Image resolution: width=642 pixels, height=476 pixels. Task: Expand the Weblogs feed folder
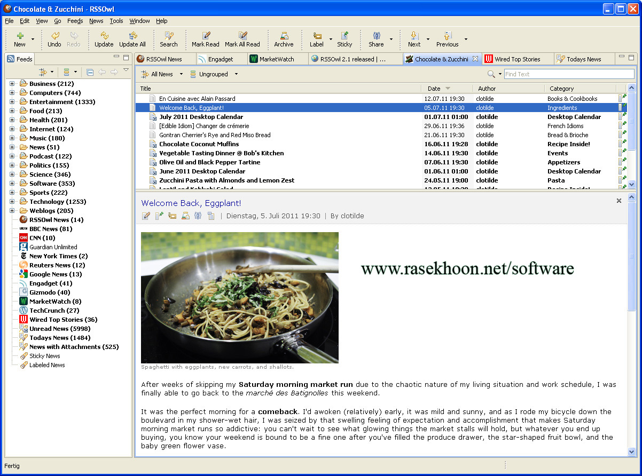[12, 211]
